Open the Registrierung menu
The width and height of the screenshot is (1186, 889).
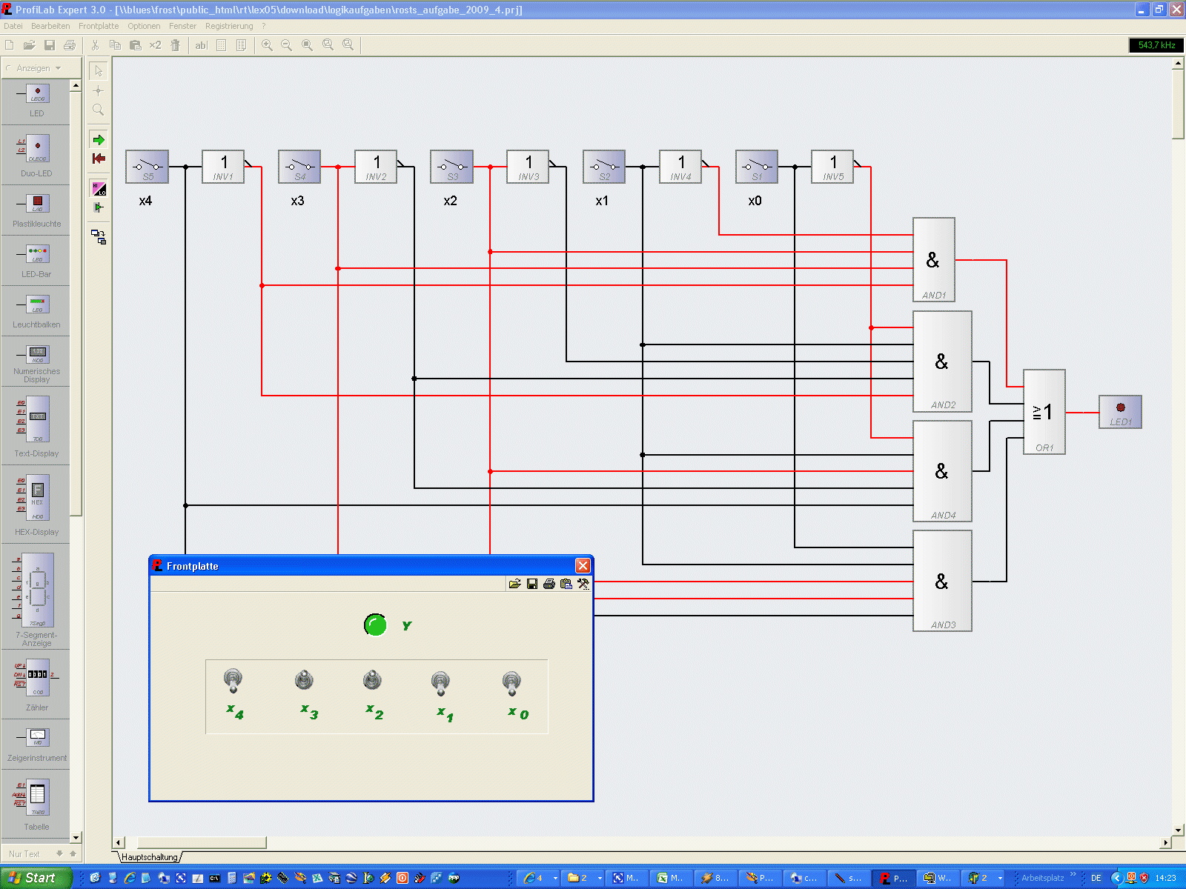pyautogui.click(x=229, y=26)
